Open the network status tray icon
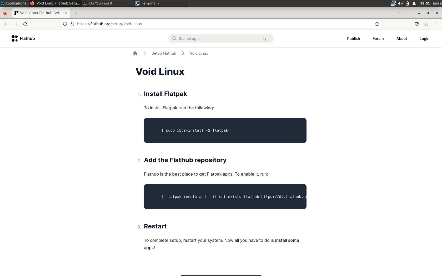Viewport: 442px width, 276px height. point(393,3)
